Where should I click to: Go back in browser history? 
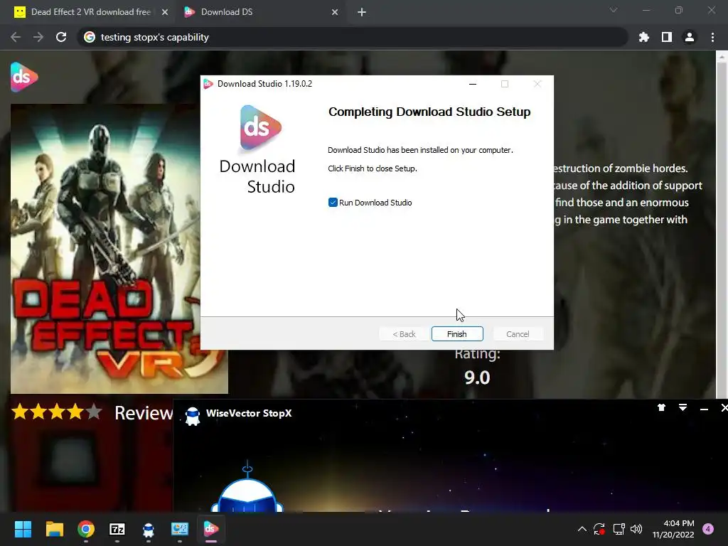tap(16, 37)
